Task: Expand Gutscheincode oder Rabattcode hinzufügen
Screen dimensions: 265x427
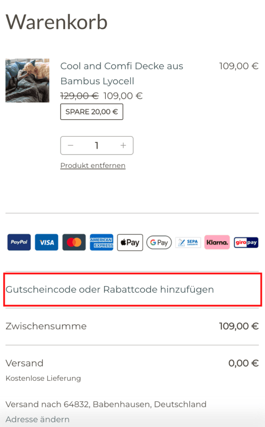Action: (132, 289)
